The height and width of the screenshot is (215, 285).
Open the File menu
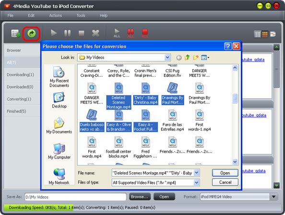pos(11,15)
